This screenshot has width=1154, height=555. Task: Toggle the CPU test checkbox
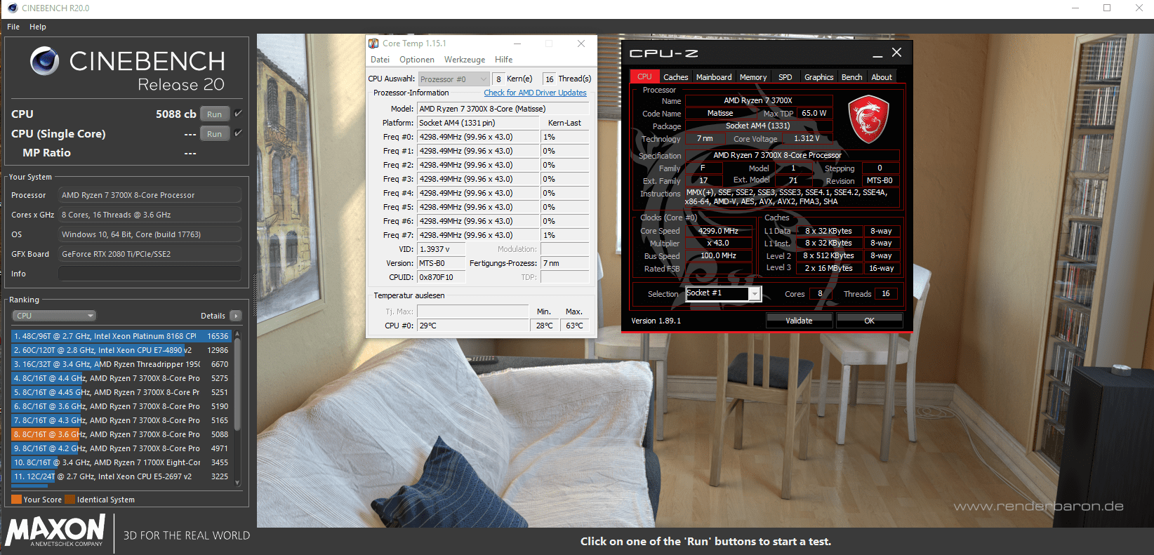[x=238, y=113]
